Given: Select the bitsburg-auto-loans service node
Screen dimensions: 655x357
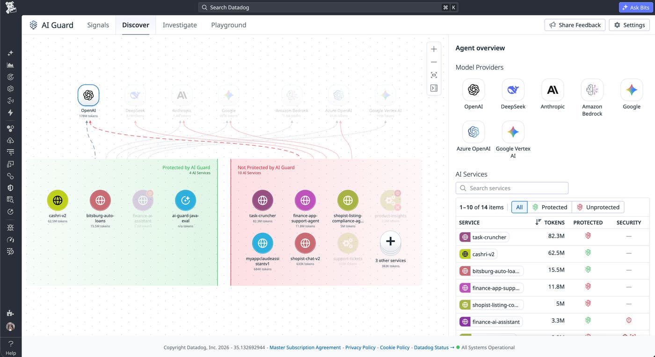Looking at the screenshot, I should (100, 200).
